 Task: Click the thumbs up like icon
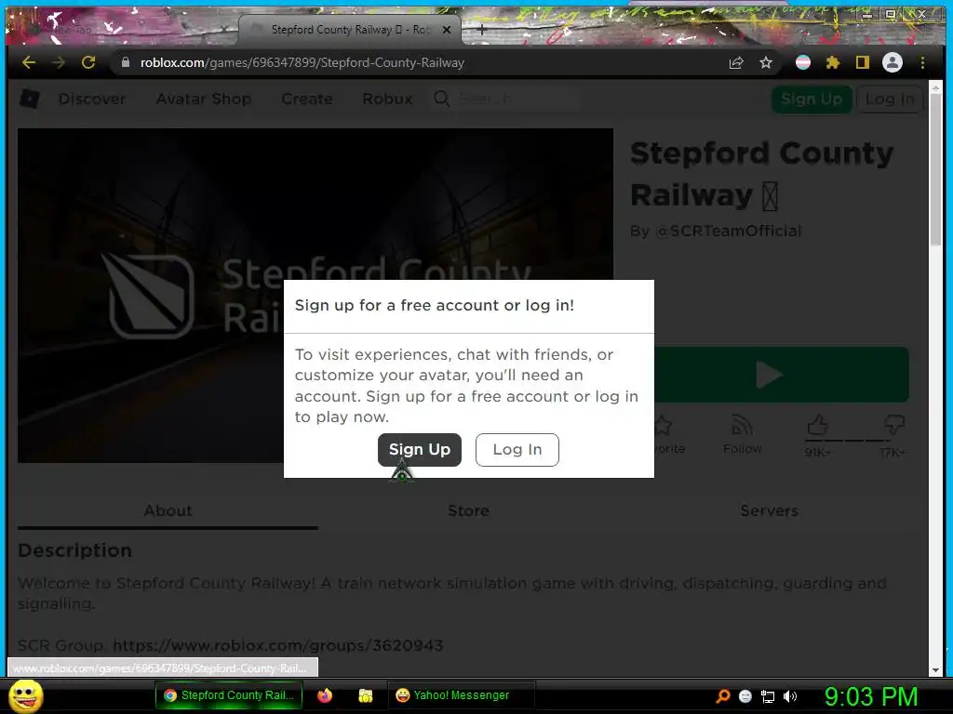coord(817,426)
